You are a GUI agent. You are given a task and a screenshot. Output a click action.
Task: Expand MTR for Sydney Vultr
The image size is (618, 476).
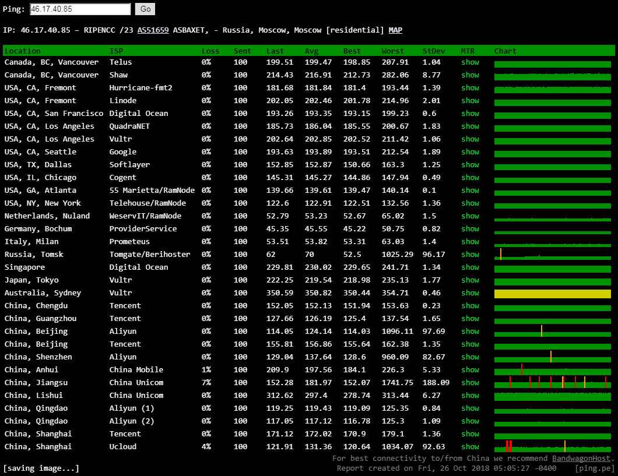(470, 293)
